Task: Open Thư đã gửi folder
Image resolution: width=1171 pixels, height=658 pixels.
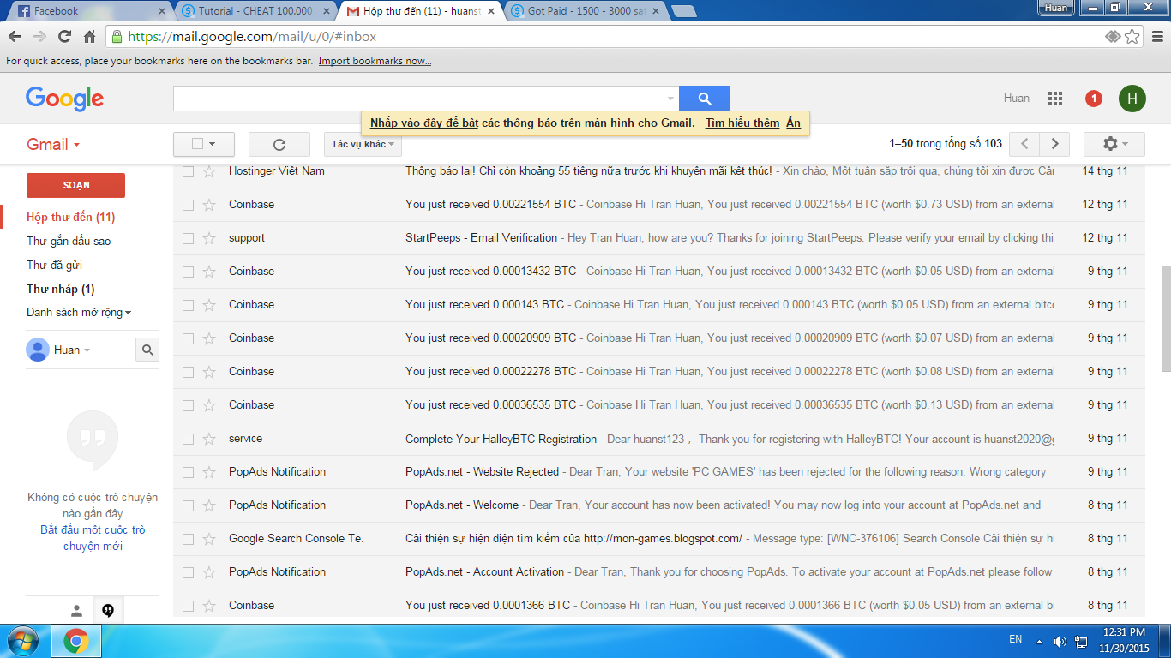Action: coord(54,265)
